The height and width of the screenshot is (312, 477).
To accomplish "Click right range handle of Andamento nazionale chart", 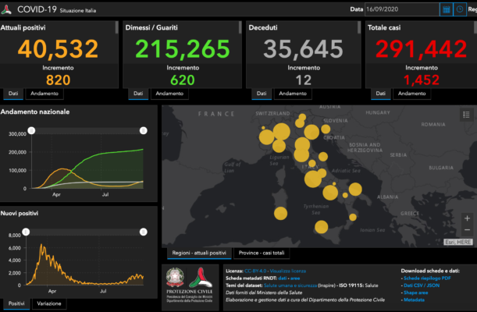I will point(144,130).
